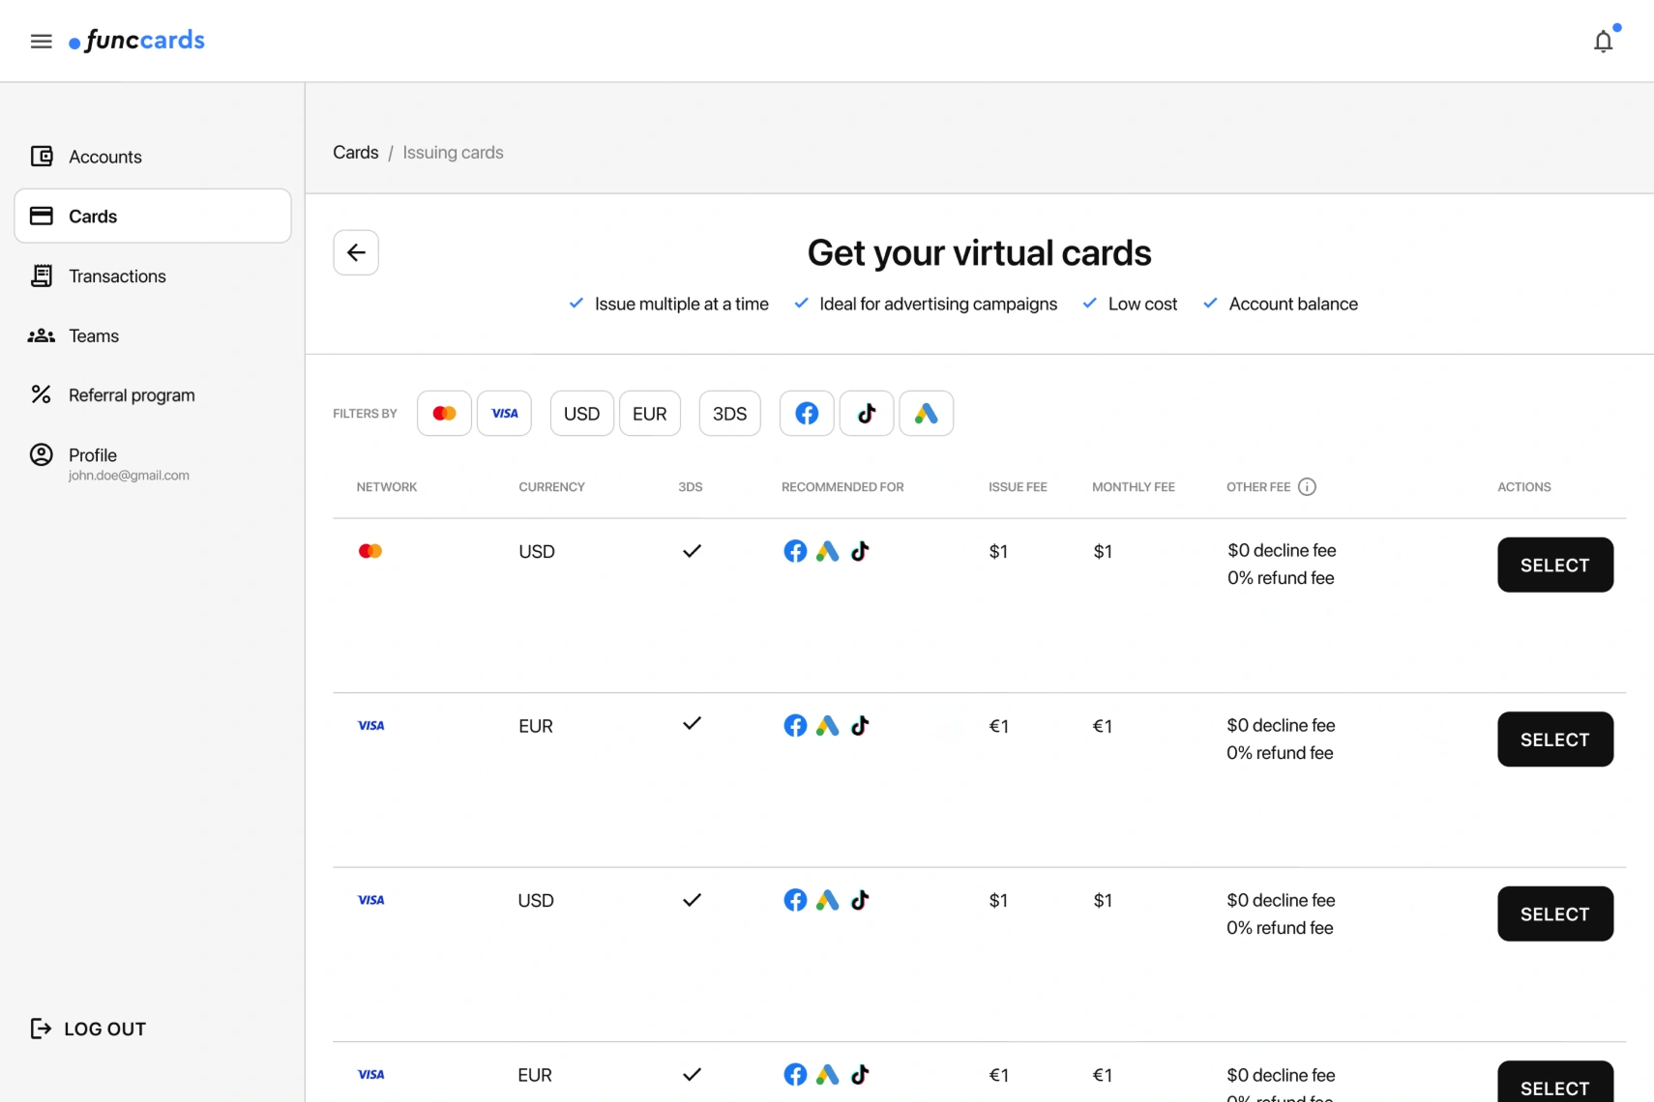
Task: Select the first Visa EUR card
Action: (1554, 739)
